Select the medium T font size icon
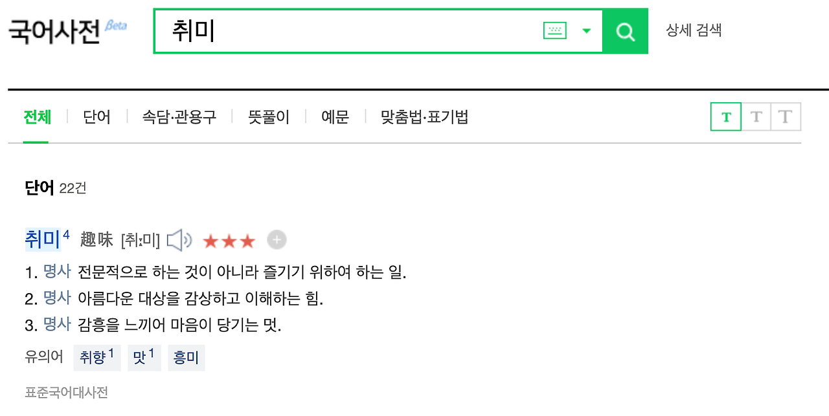Screen dimensions: 829x416 [x=755, y=116]
